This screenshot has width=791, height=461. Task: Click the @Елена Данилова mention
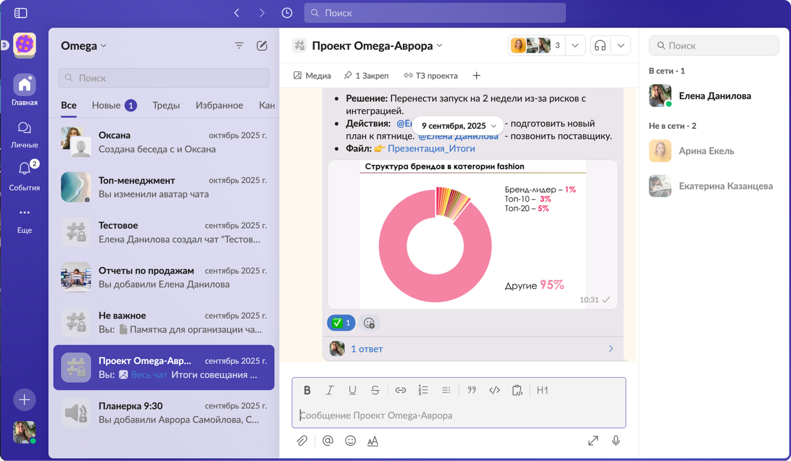(458, 136)
